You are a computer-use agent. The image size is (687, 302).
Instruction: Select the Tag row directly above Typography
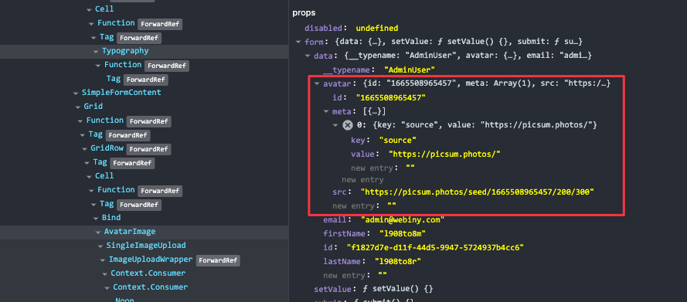point(107,37)
